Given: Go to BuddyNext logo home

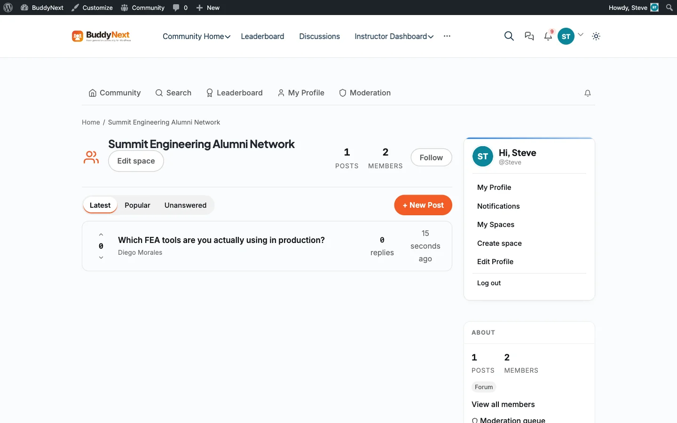Looking at the screenshot, I should (x=102, y=36).
